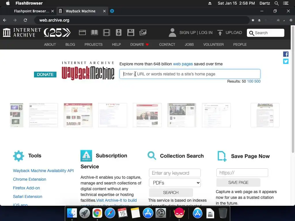Open the PROJECTS menu item

(94, 45)
